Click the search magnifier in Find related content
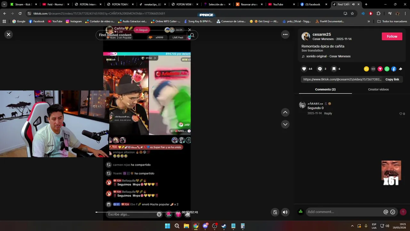Image resolution: width=410 pixels, height=231 pixels. (192, 35)
